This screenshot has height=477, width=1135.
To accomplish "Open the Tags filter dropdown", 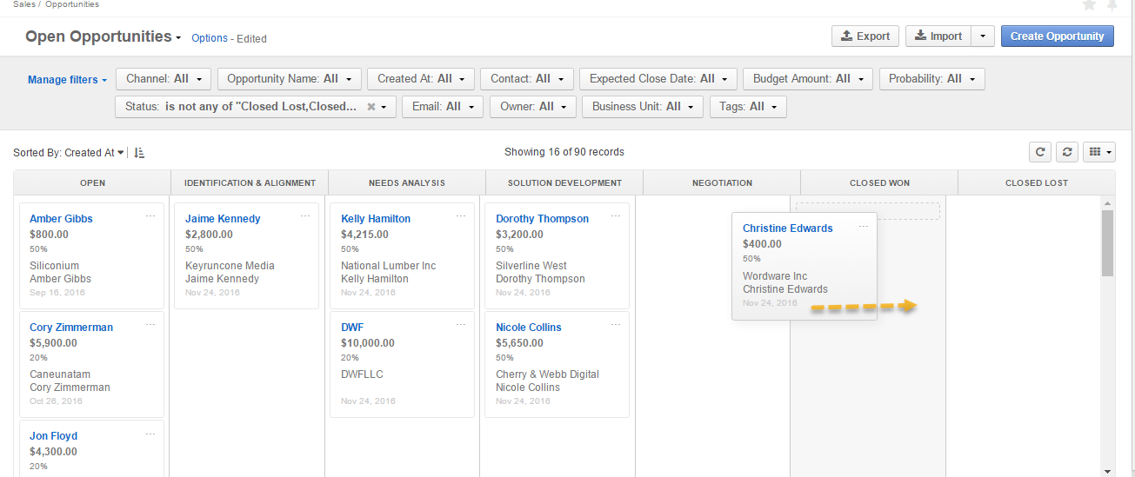I will pyautogui.click(x=748, y=107).
